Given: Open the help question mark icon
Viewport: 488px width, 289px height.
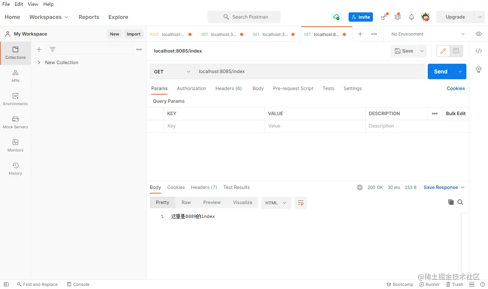Looking at the screenshot, I should tap(483, 284).
